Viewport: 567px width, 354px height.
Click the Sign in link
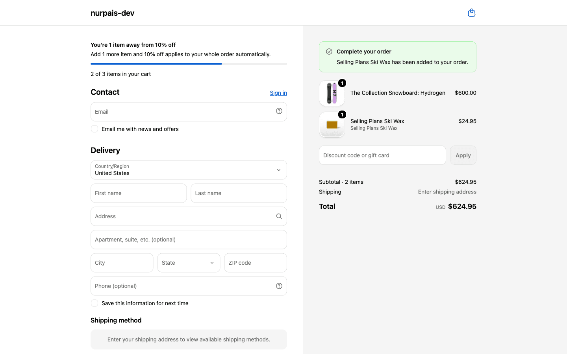pyautogui.click(x=278, y=93)
